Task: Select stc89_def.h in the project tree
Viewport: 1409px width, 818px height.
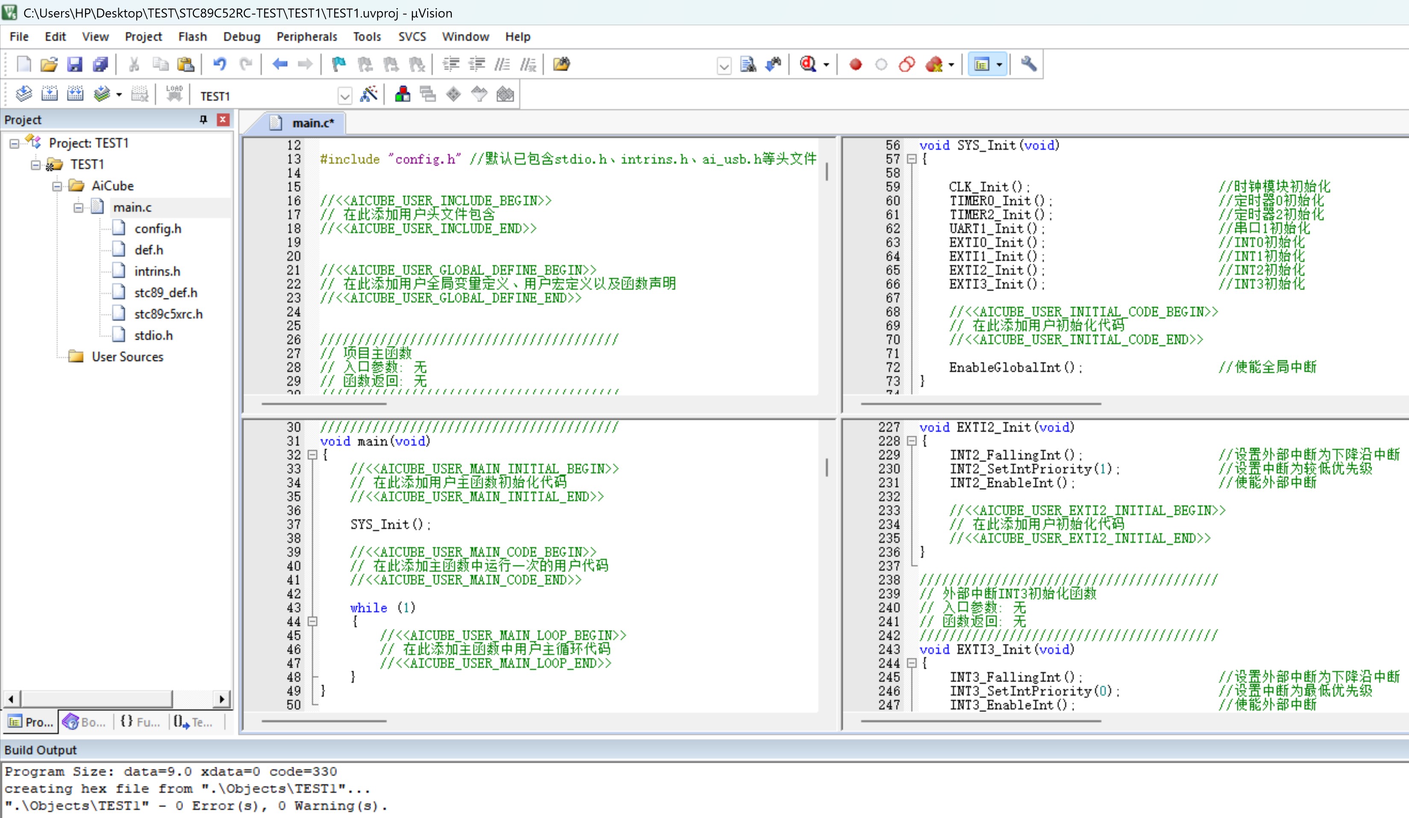Action: [x=165, y=293]
